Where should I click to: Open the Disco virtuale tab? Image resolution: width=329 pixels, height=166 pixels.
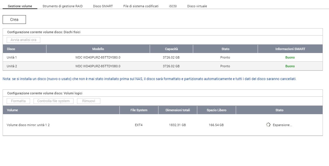(x=197, y=6)
